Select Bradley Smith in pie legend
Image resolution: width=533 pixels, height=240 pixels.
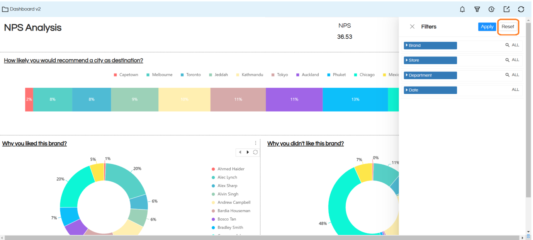(x=227, y=228)
